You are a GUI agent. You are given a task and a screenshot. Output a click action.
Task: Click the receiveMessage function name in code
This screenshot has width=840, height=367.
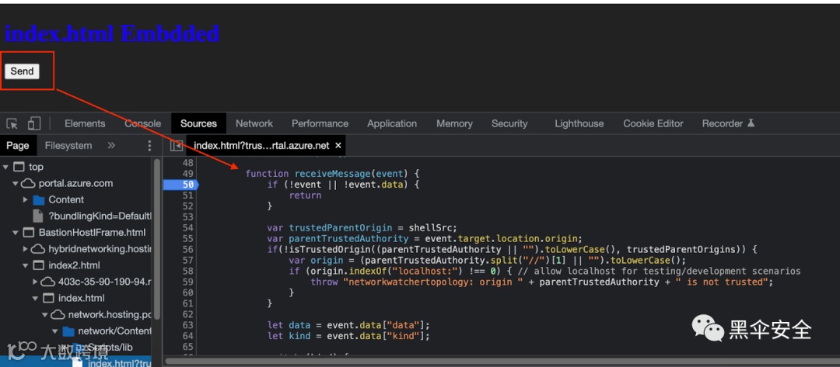(332, 174)
